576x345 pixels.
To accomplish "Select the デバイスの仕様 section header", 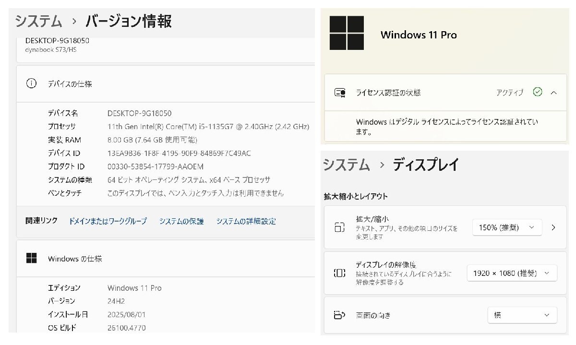I will 166,84.
